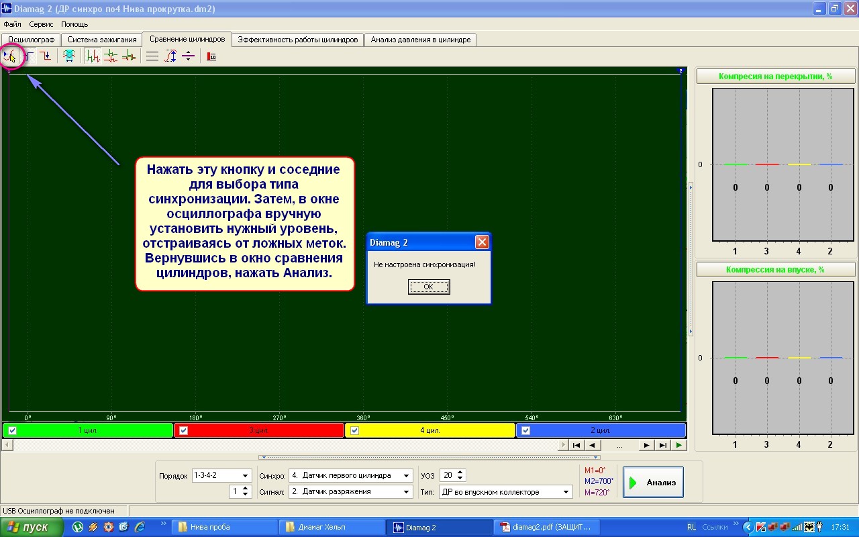This screenshot has height=537, width=859.
Task: Click the RL language indicator
Action: (x=692, y=528)
